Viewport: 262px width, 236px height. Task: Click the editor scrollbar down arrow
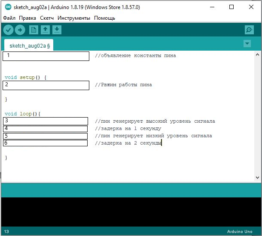[257, 177]
